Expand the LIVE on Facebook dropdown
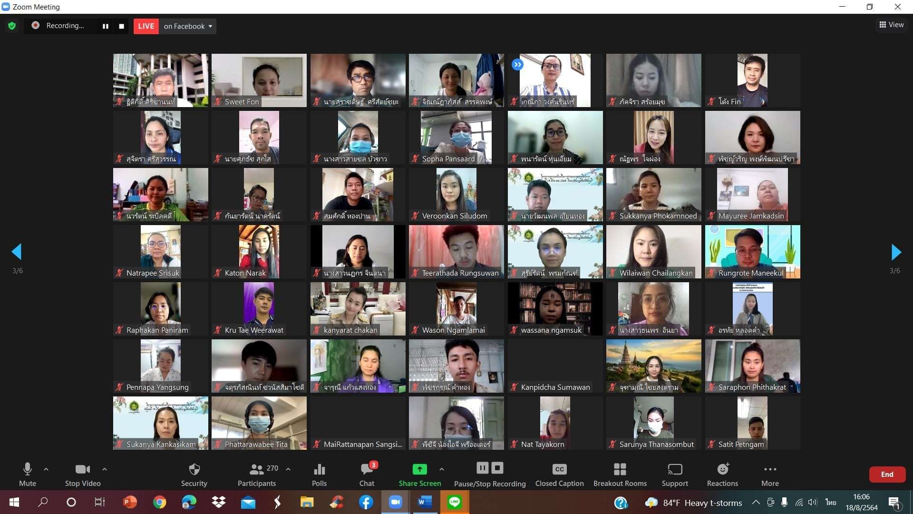Viewport: 913px width, 514px height. click(210, 26)
